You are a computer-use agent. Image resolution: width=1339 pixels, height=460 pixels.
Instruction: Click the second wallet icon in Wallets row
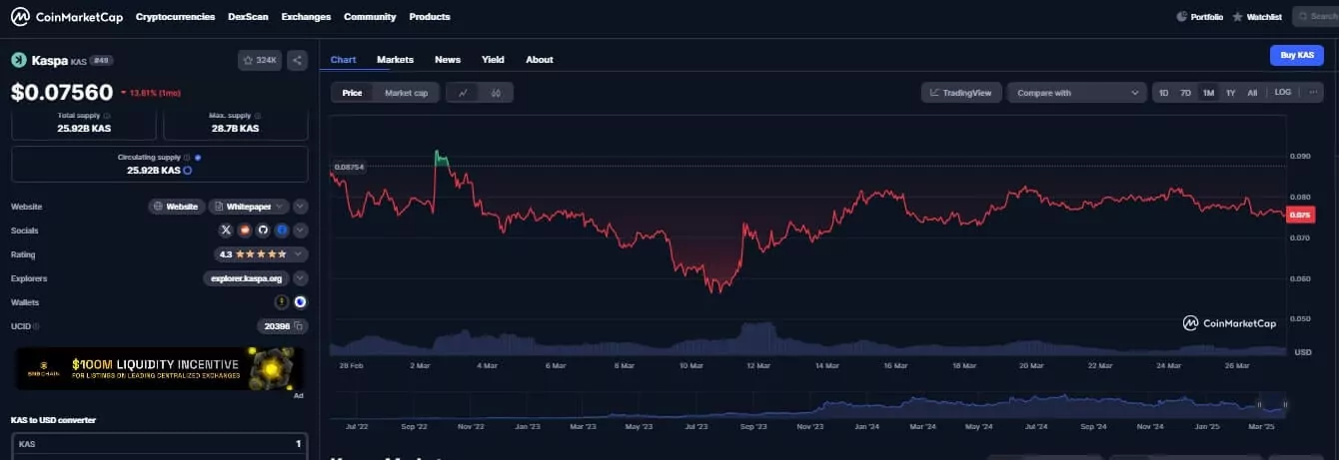[300, 301]
